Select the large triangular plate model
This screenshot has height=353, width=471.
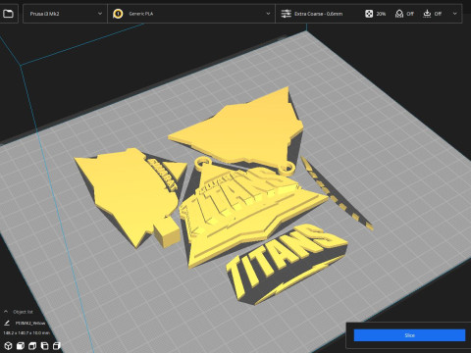(x=242, y=130)
